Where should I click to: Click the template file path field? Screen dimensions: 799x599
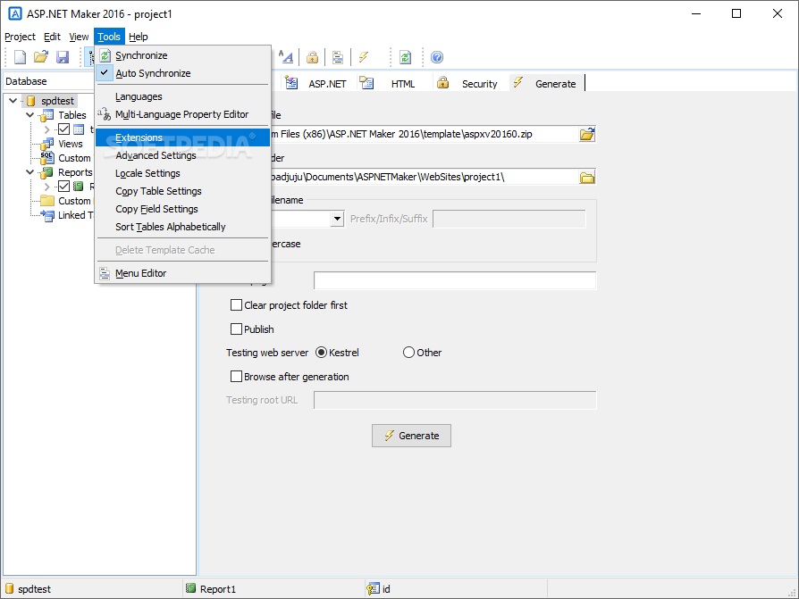coord(425,135)
